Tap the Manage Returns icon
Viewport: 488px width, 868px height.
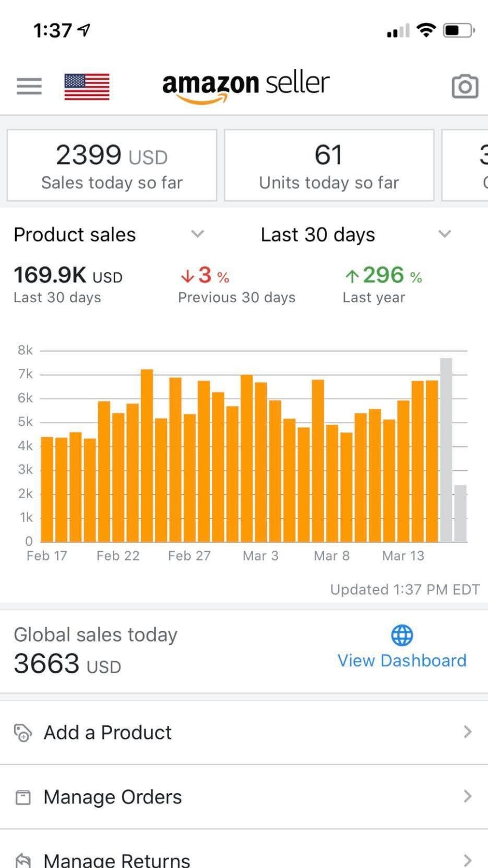click(23, 860)
